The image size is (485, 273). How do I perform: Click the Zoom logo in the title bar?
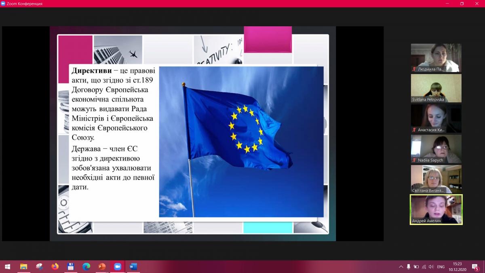(3, 4)
